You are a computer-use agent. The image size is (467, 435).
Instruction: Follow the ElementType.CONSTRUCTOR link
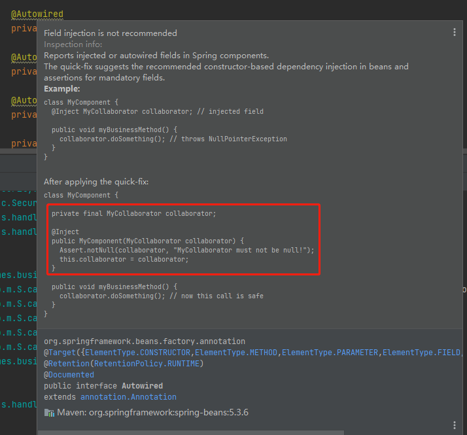137,353
